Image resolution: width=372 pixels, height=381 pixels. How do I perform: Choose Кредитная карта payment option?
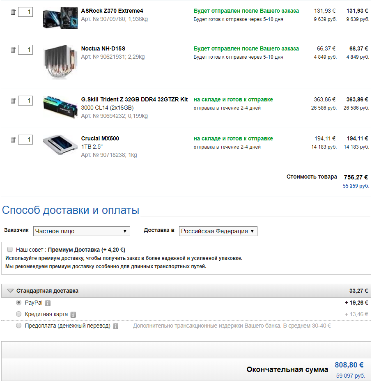18,314
